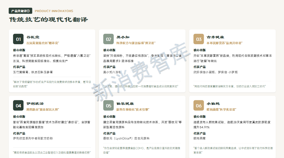
Task: Click the quote beginning 用现代科技语言
Action: [x=229, y=87]
